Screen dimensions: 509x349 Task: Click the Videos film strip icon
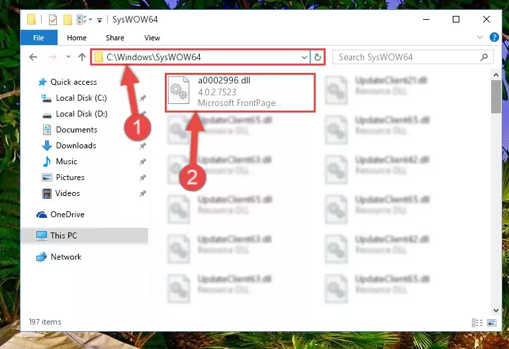coord(47,193)
